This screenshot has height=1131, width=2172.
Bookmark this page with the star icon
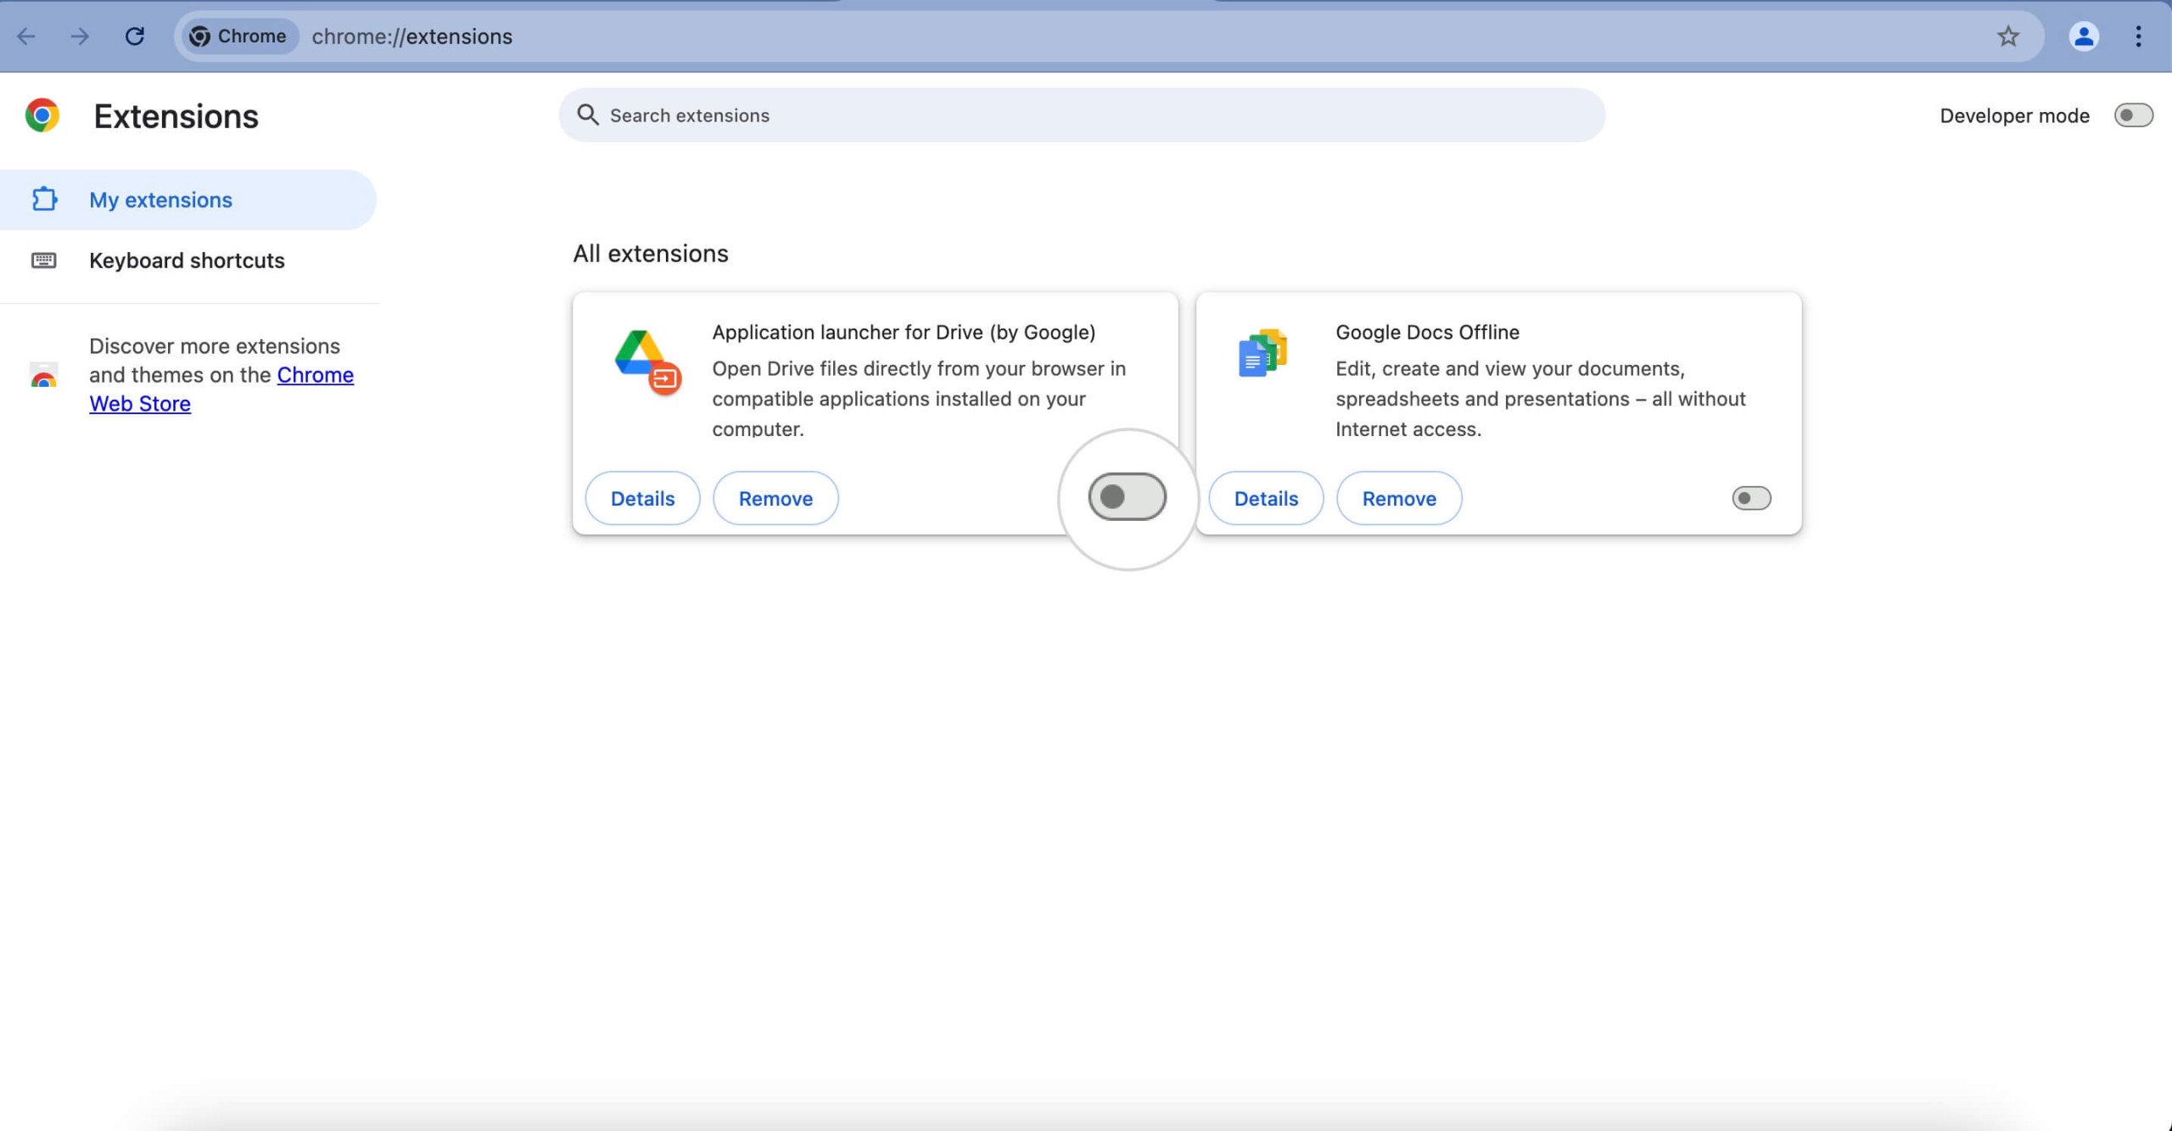click(2007, 36)
